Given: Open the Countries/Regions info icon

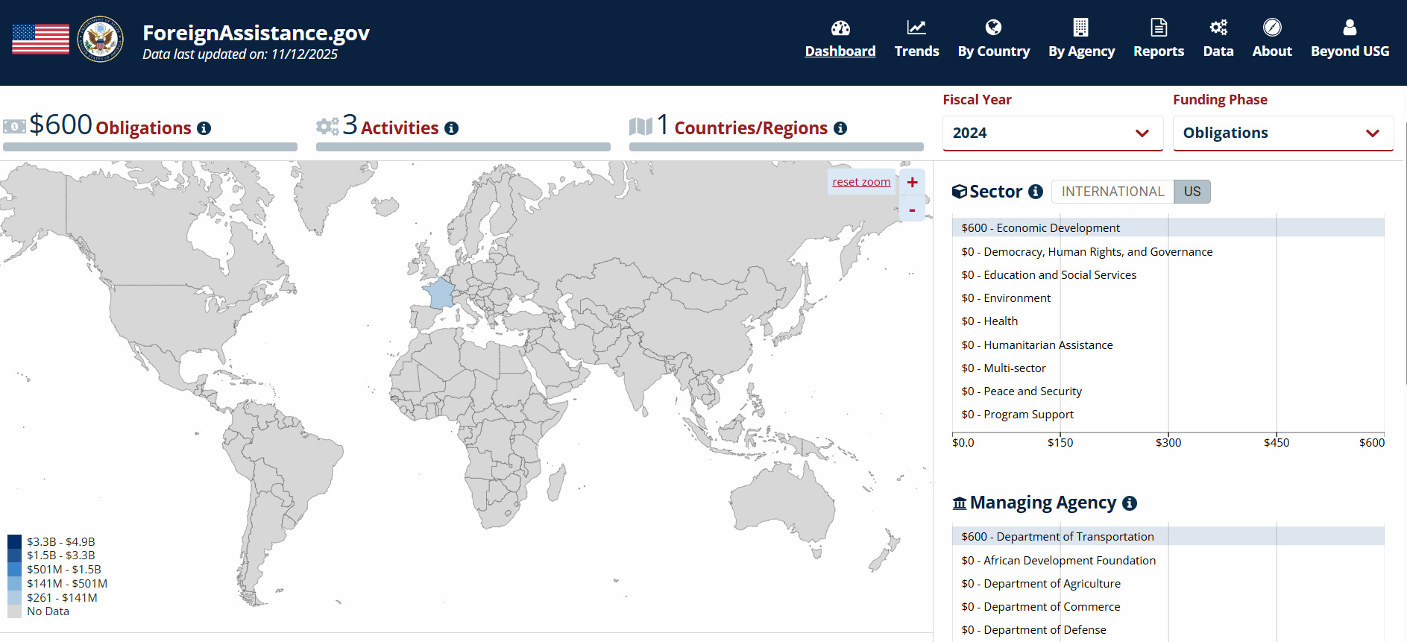Looking at the screenshot, I should 840,128.
